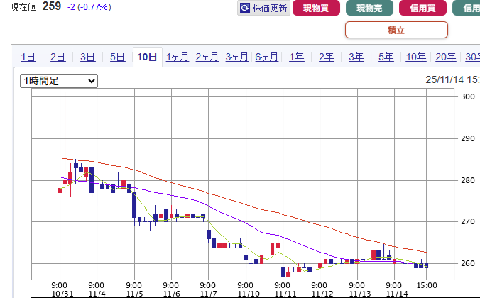Choose the 5年 period tab
Viewport: 480px width, 298px height.
click(386, 57)
